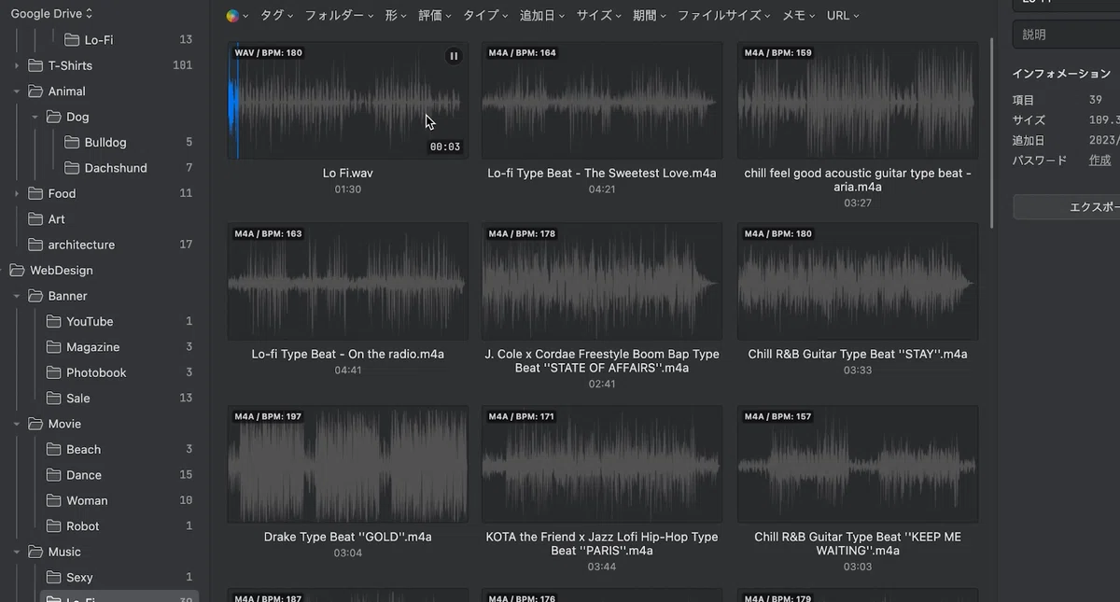
Task: Select KOTA the Friend PARIS waveform
Action: pos(602,464)
